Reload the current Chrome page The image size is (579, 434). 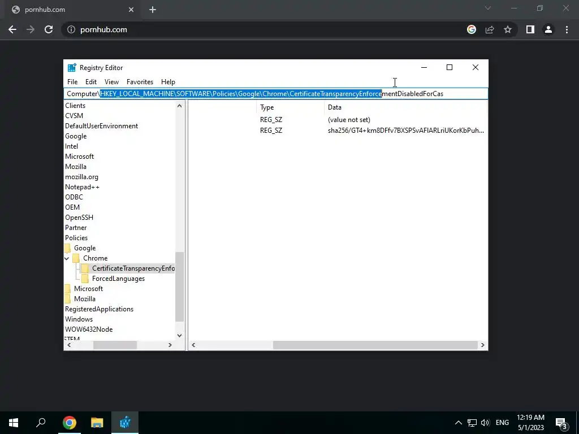[x=49, y=29]
